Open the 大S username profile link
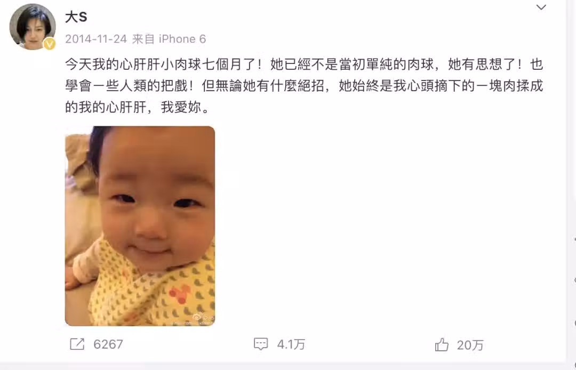This screenshot has width=576, height=370. pos(76,17)
